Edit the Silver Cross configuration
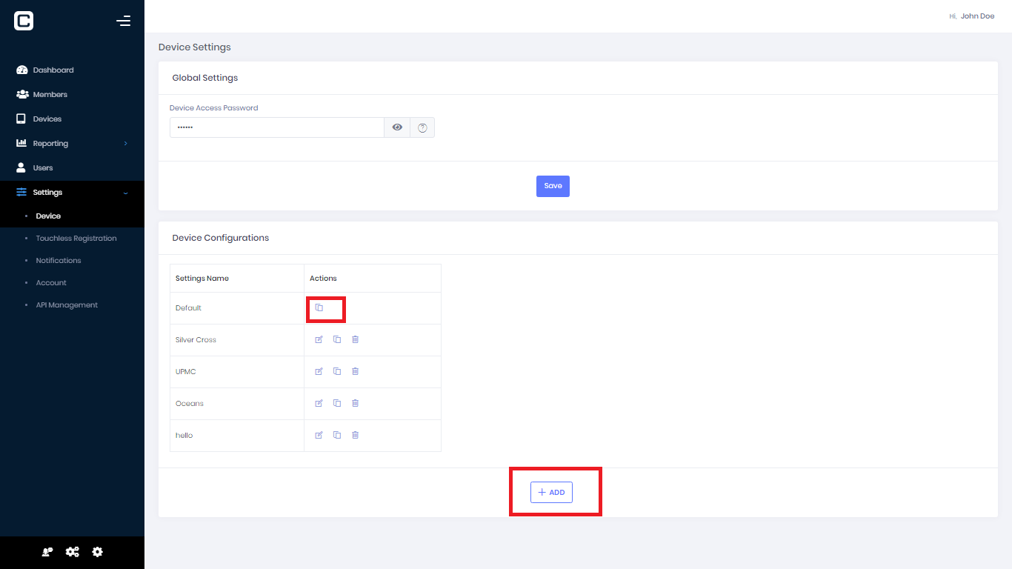 (x=319, y=339)
